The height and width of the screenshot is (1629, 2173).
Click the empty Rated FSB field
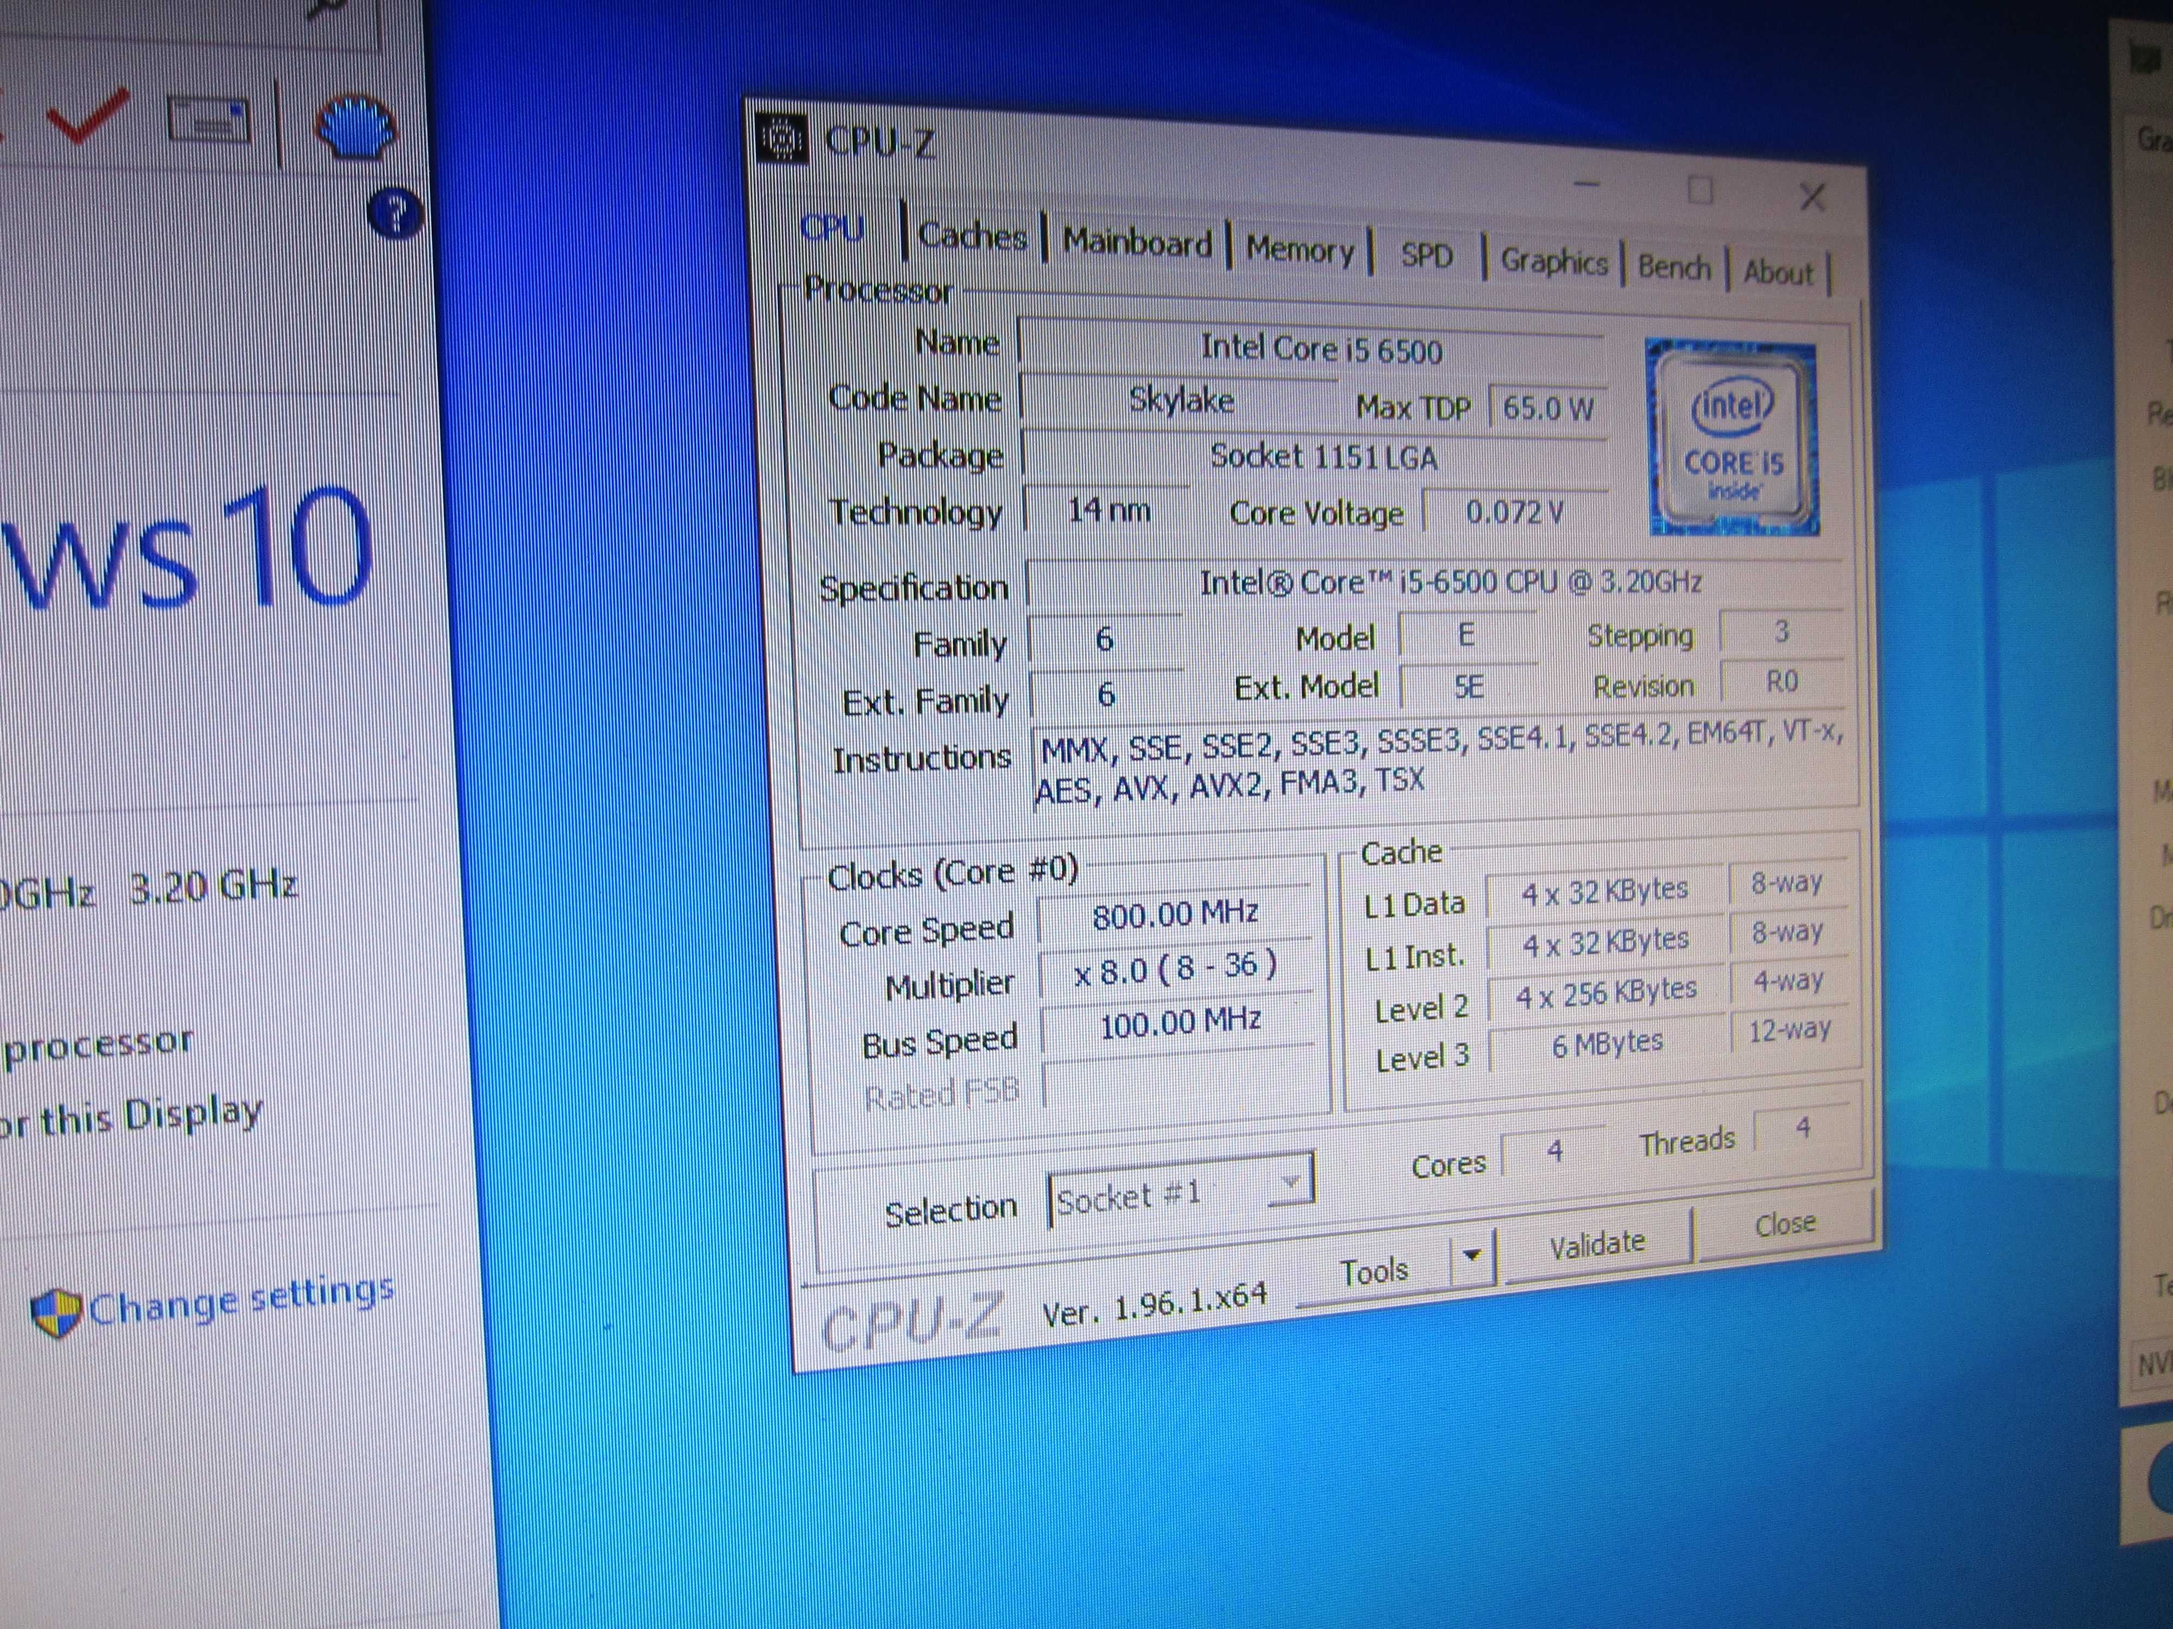(x=1179, y=1077)
